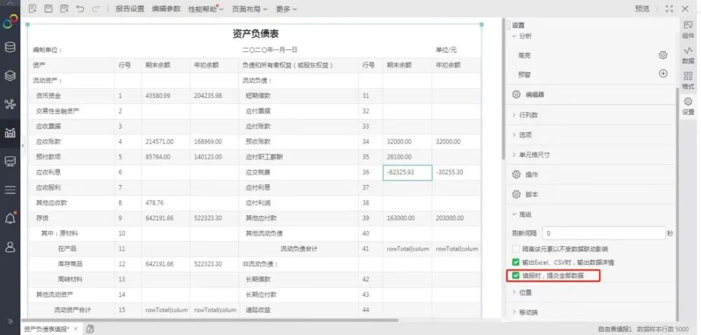Expand the 单元格尺寸 section

[531, 155]
